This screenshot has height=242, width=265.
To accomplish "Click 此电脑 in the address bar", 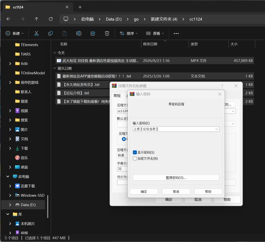I will tap(87, 19).
